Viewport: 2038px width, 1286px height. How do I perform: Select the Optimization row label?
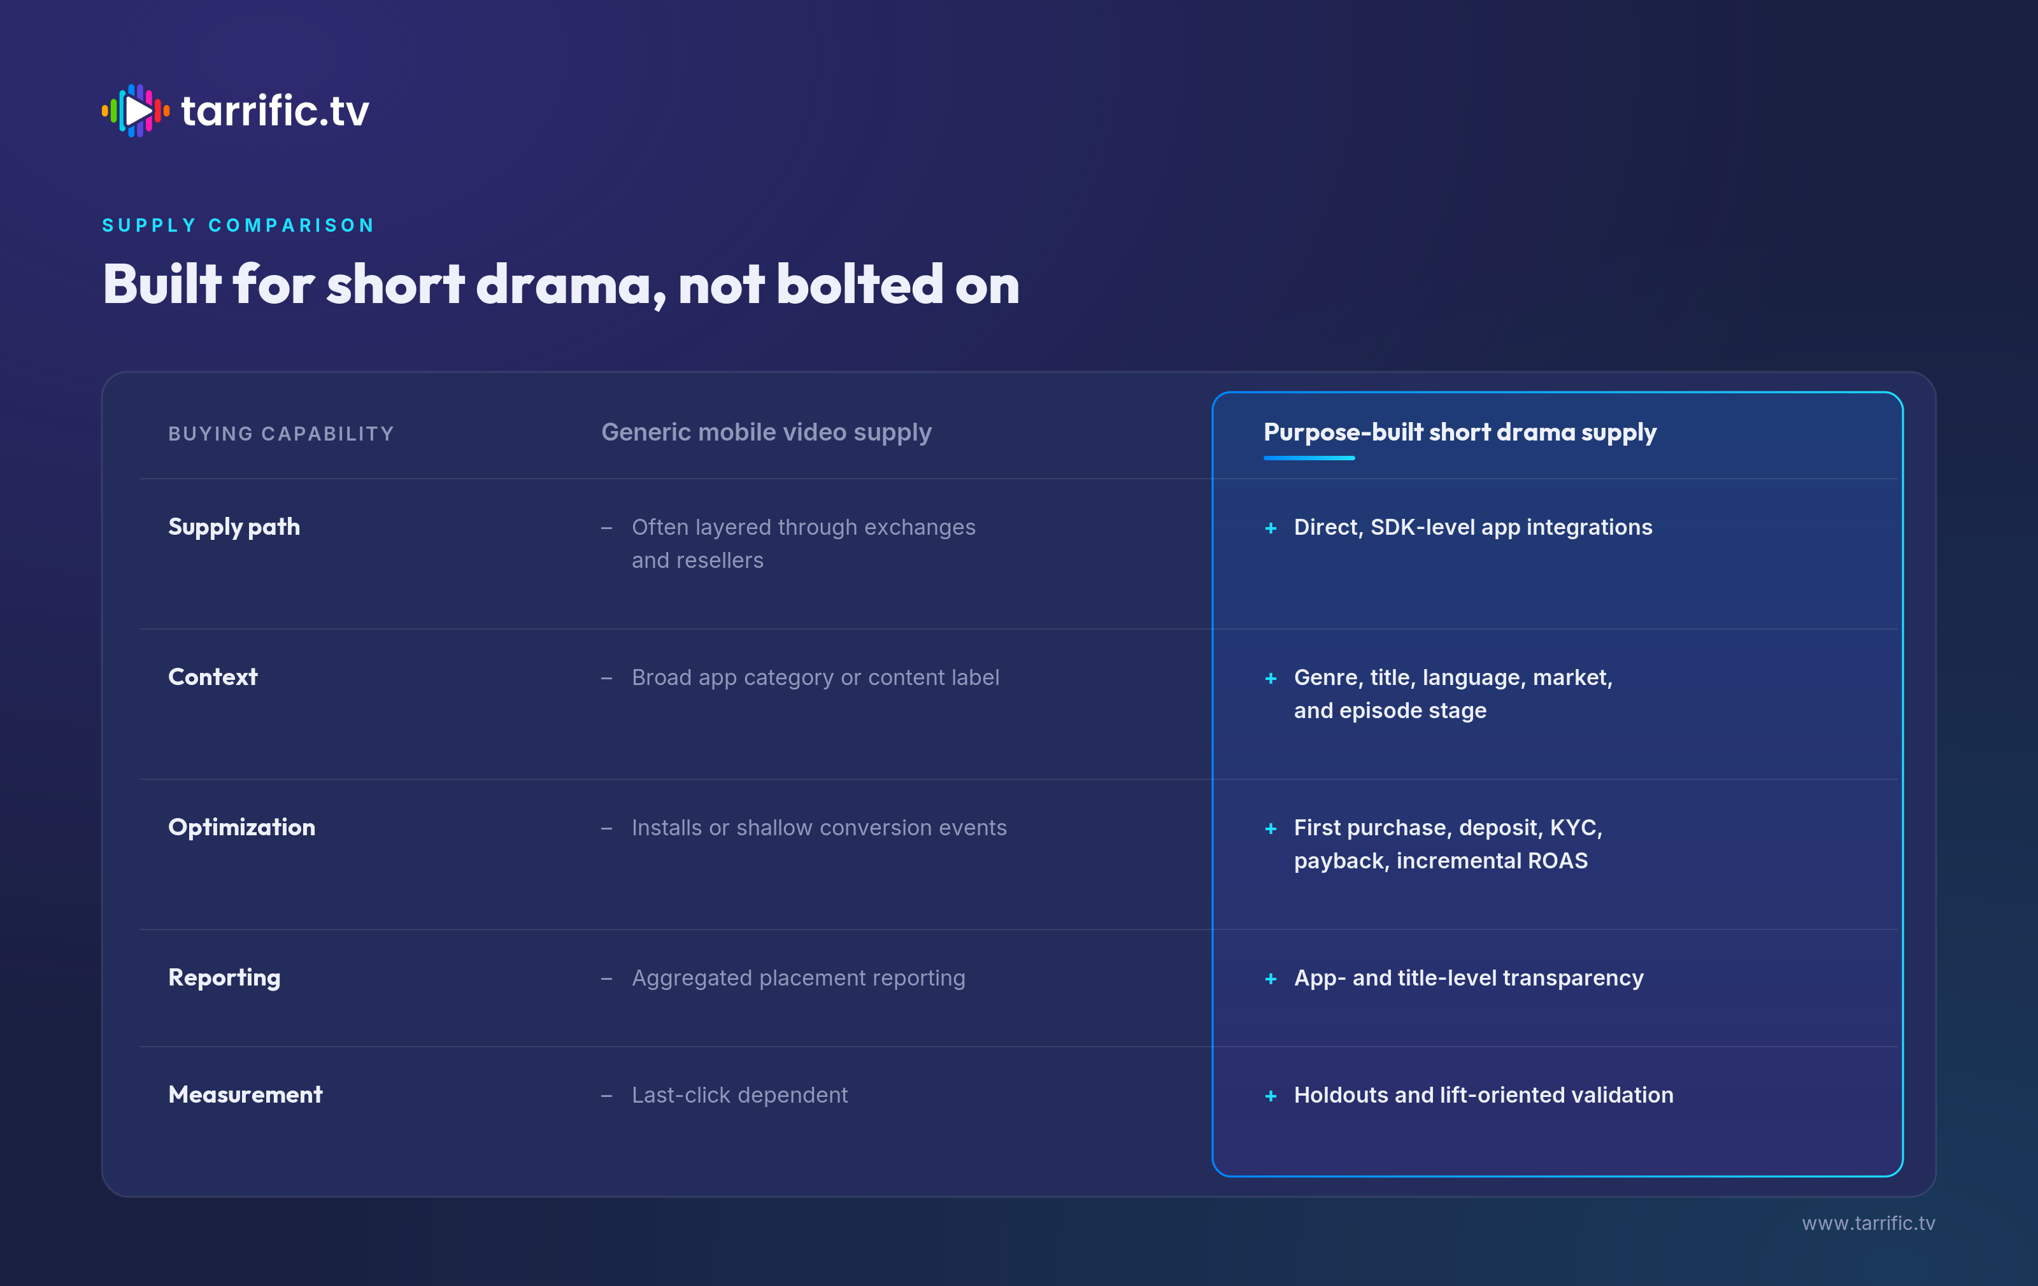pos(241,828)
